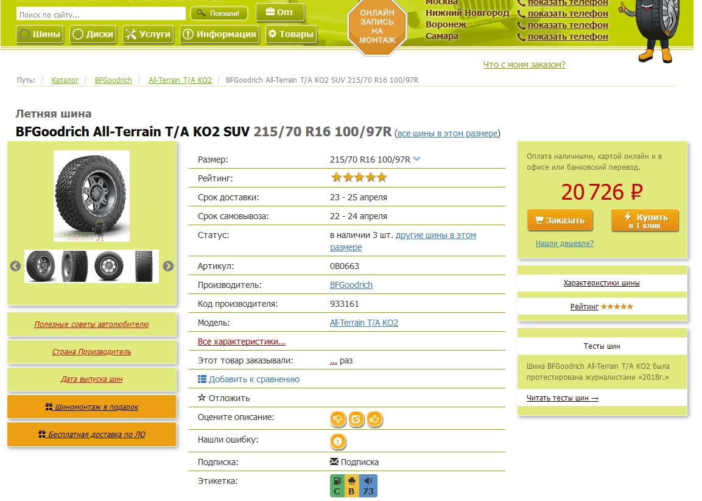Show next tire thumbnails with right arrow
The width and height of the screenshot is (702, 501).
click(168, 266)
